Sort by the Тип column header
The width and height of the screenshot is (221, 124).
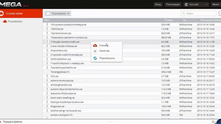tap(184, 20)
